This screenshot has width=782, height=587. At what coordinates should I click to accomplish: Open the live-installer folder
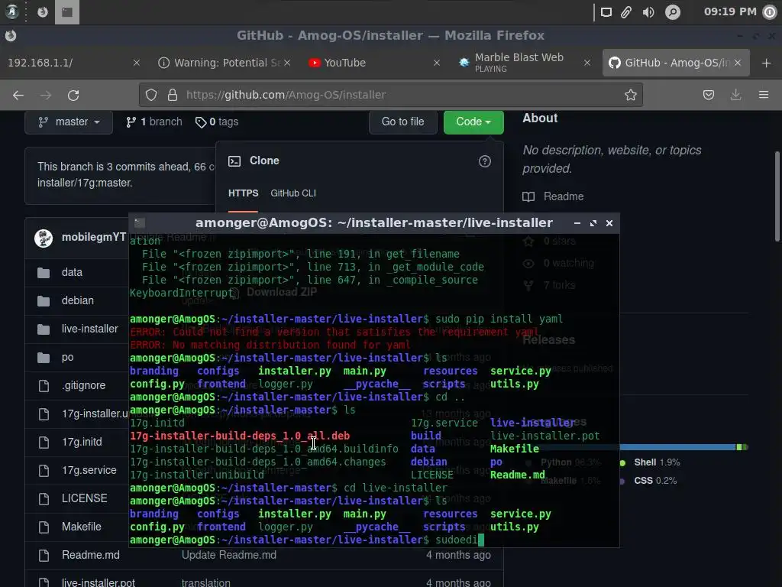point(90,329)
